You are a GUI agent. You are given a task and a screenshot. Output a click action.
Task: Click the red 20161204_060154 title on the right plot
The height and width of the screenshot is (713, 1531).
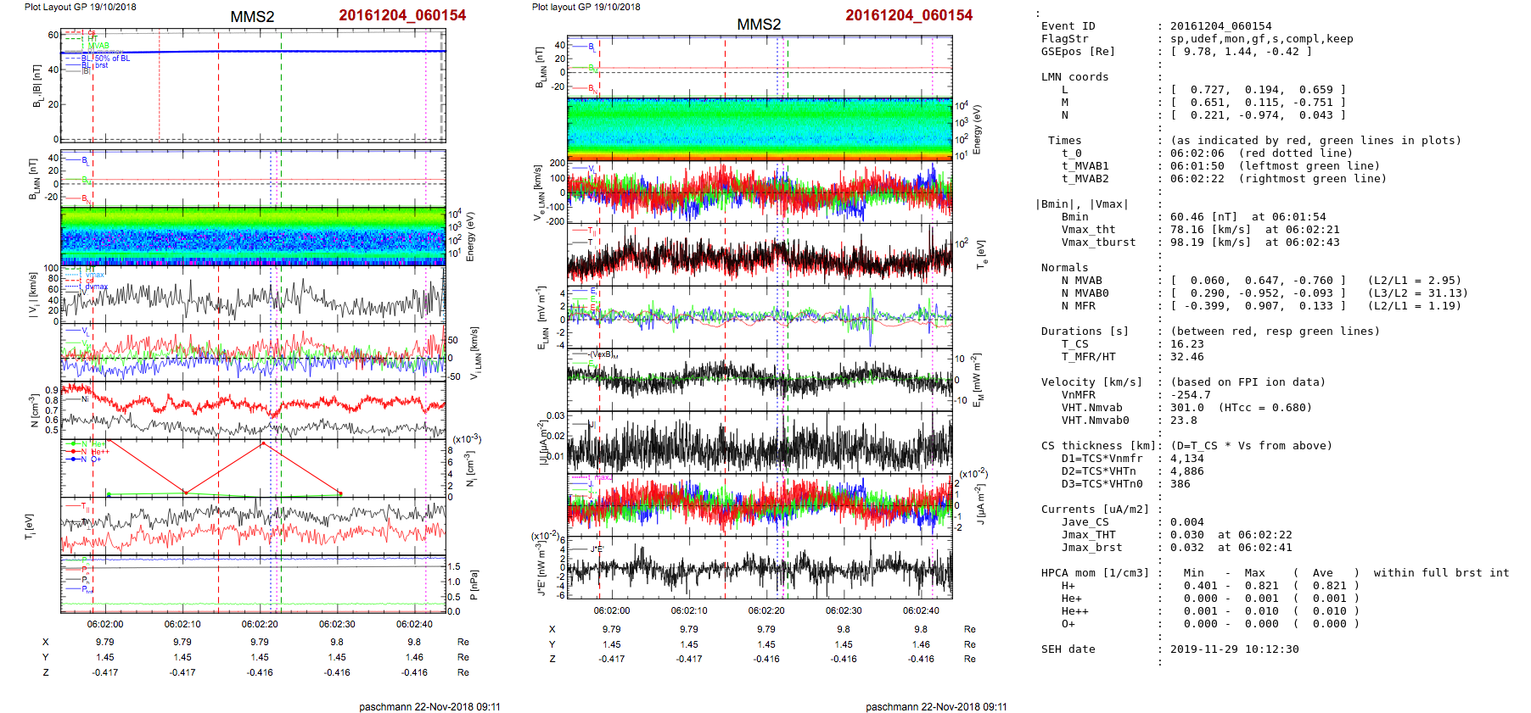click(908, 15)
